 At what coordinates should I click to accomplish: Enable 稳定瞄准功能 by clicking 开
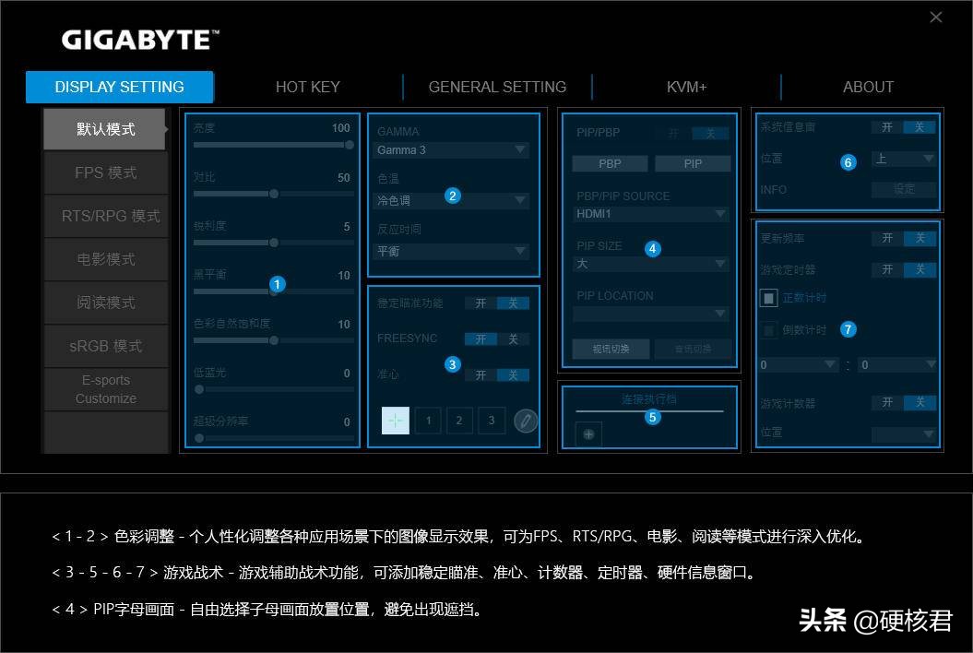tap(480, 303)
